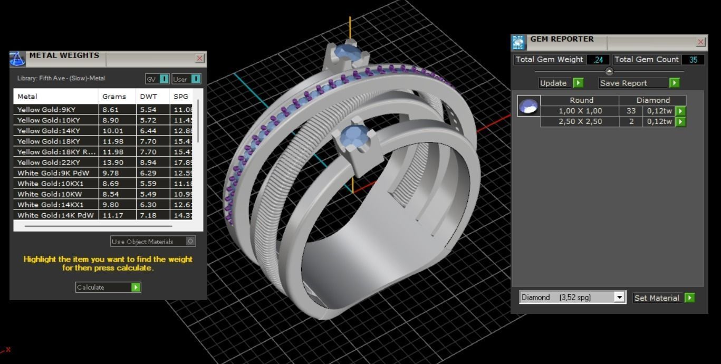Image resolution: width=721 pixels, height=364 pixels.
Task: Click green arrow for 1,00 X 1,00 row
Action: (681, 111)
